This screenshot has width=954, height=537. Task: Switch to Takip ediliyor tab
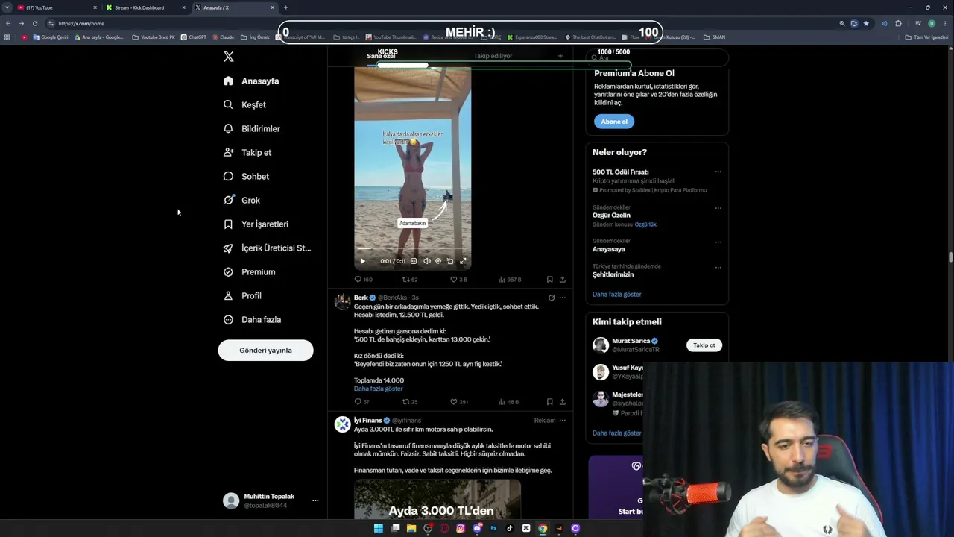coord(493,56)
